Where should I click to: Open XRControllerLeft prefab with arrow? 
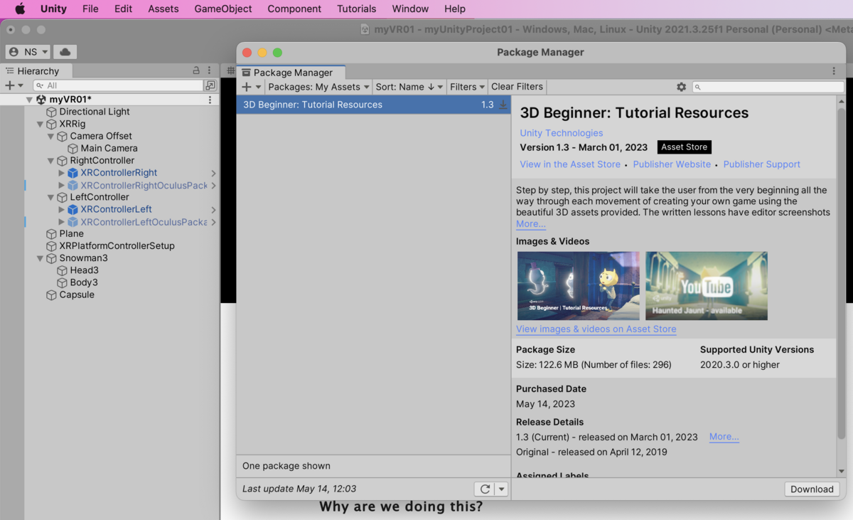213,210
